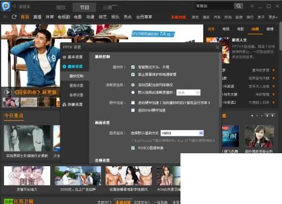Select 自动匹配当前网络情况 radio option
Image resolution: width=282 pixels, height=204 pixels.
pyautogui.click(x=133, y=85)
